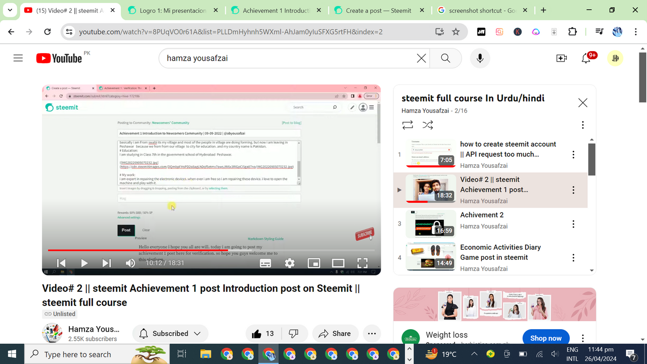Switch to 'Logro 1: Mi presentacion' tab
Viewport: 647px width, 364px height.
[173, 10]
